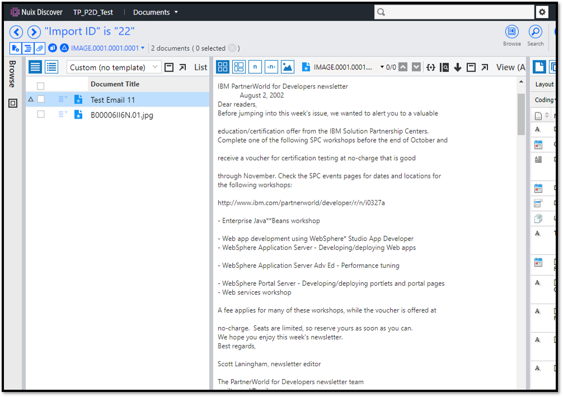Go to the previous result with the back arrow
This screenshot has height=397, width=563.
pos(16,32)
